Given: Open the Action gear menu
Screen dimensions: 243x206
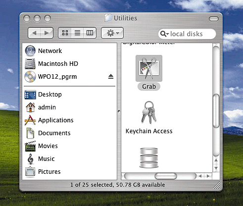Looking at the screenshot, I should tap(112, 33).
